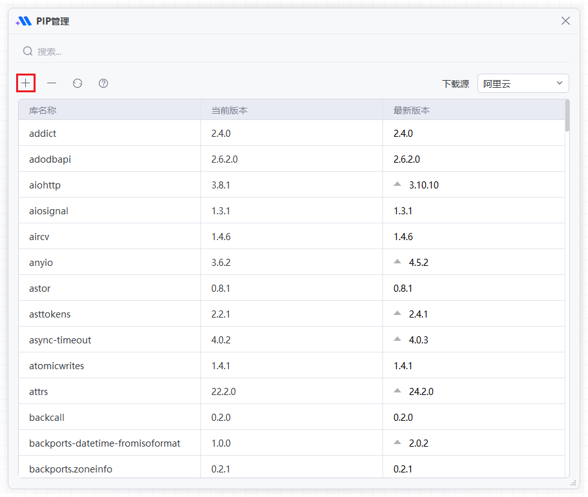Select the addict library row
Viewport: 588px width, 497px height.
click(x=292, y=133)
